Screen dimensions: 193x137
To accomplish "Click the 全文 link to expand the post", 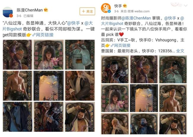I will (x=180, y=51).
